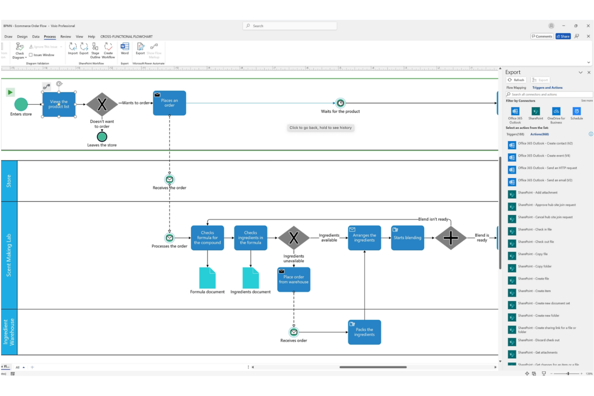Click the Create Workflow icon
594x396 pixels.
coord(108,51)
